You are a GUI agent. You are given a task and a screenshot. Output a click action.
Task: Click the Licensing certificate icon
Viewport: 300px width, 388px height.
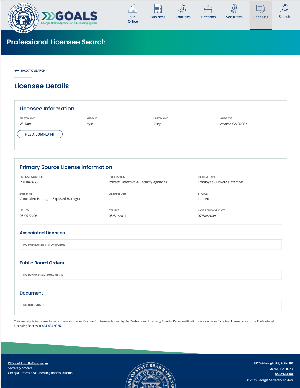coord(261,9)
